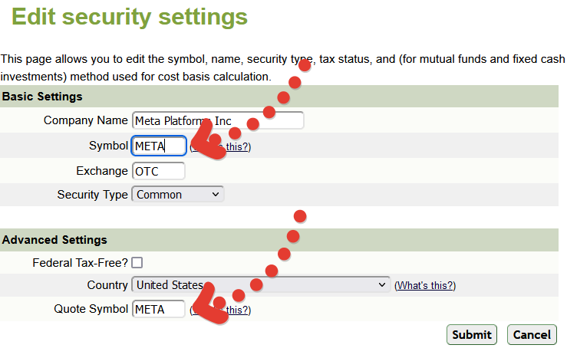Toggle the Federal Tax-Free checkbox
Viewport: 567px width, 358px height.
click(x=137, y=263)
